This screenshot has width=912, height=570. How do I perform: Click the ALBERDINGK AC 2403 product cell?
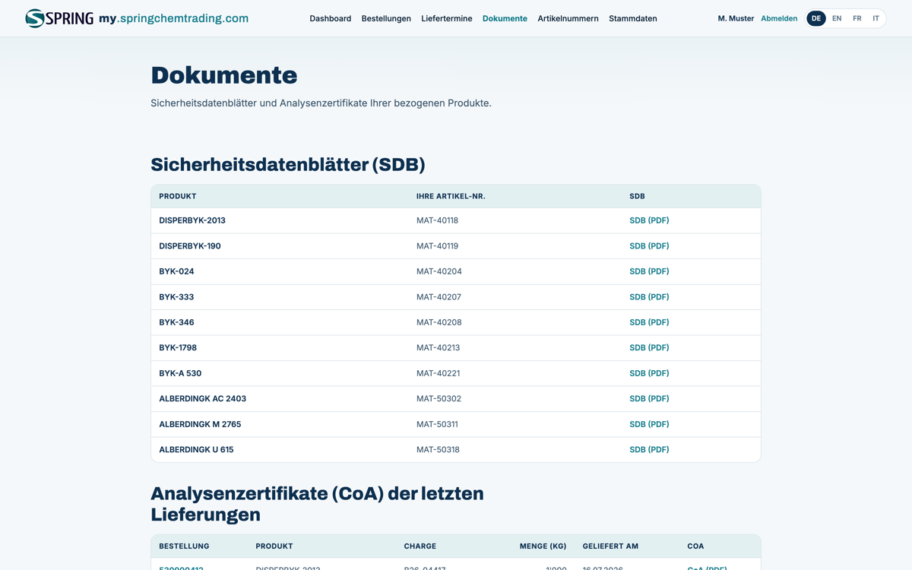(202, 399)
